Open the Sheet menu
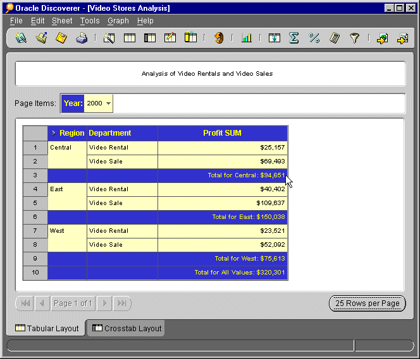 pyautogui.click(x=62, y=21)
